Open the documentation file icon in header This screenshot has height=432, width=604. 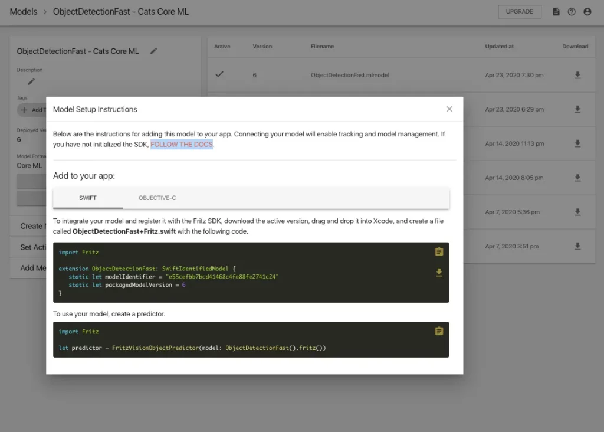click(x=556, y=12)
